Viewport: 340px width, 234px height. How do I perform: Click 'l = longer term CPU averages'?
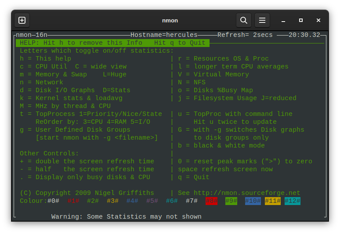[x=233, y=67]
